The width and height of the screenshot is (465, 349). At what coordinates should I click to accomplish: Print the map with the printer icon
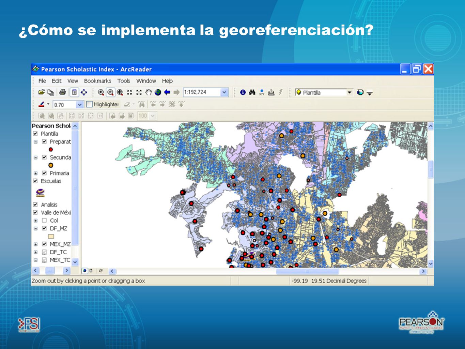(62, 92)
